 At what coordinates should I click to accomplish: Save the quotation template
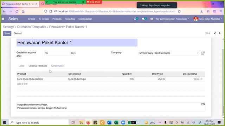point(7,33)
